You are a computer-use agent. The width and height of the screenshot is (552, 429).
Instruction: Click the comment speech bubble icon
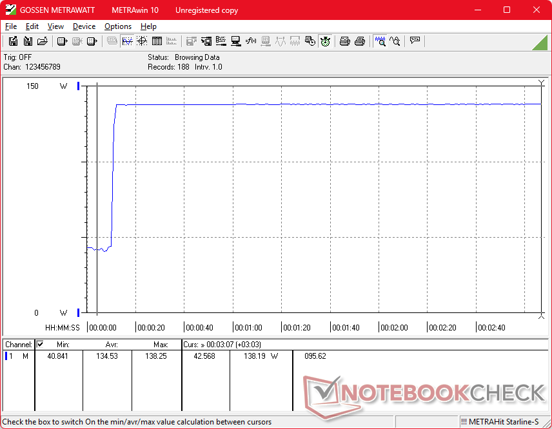(415, 41)
